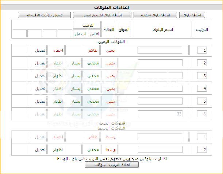Focus order field showing 5
The image size is (223, 174).
click(202, 101)
